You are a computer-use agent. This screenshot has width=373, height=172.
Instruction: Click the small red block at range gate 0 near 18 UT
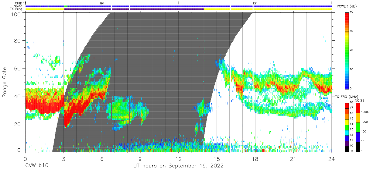(x=263, y=150)
